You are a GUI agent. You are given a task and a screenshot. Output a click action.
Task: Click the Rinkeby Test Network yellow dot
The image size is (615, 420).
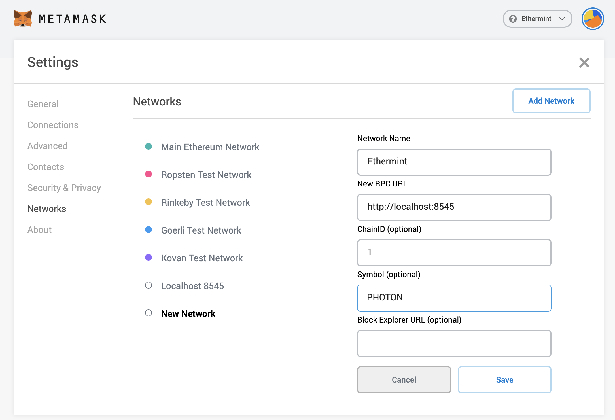(149, 202)
